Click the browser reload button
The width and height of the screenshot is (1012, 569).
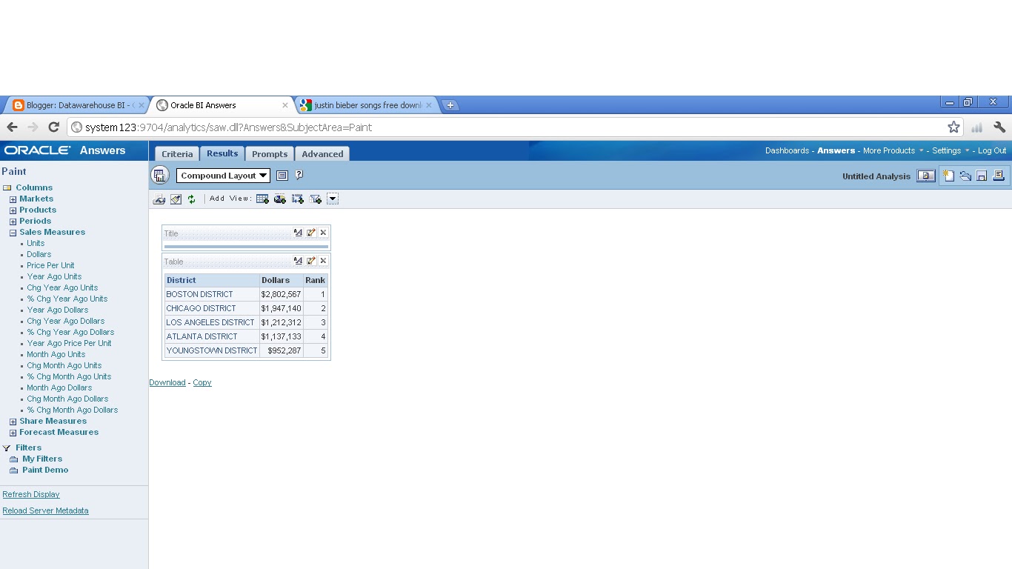(53, 127)
